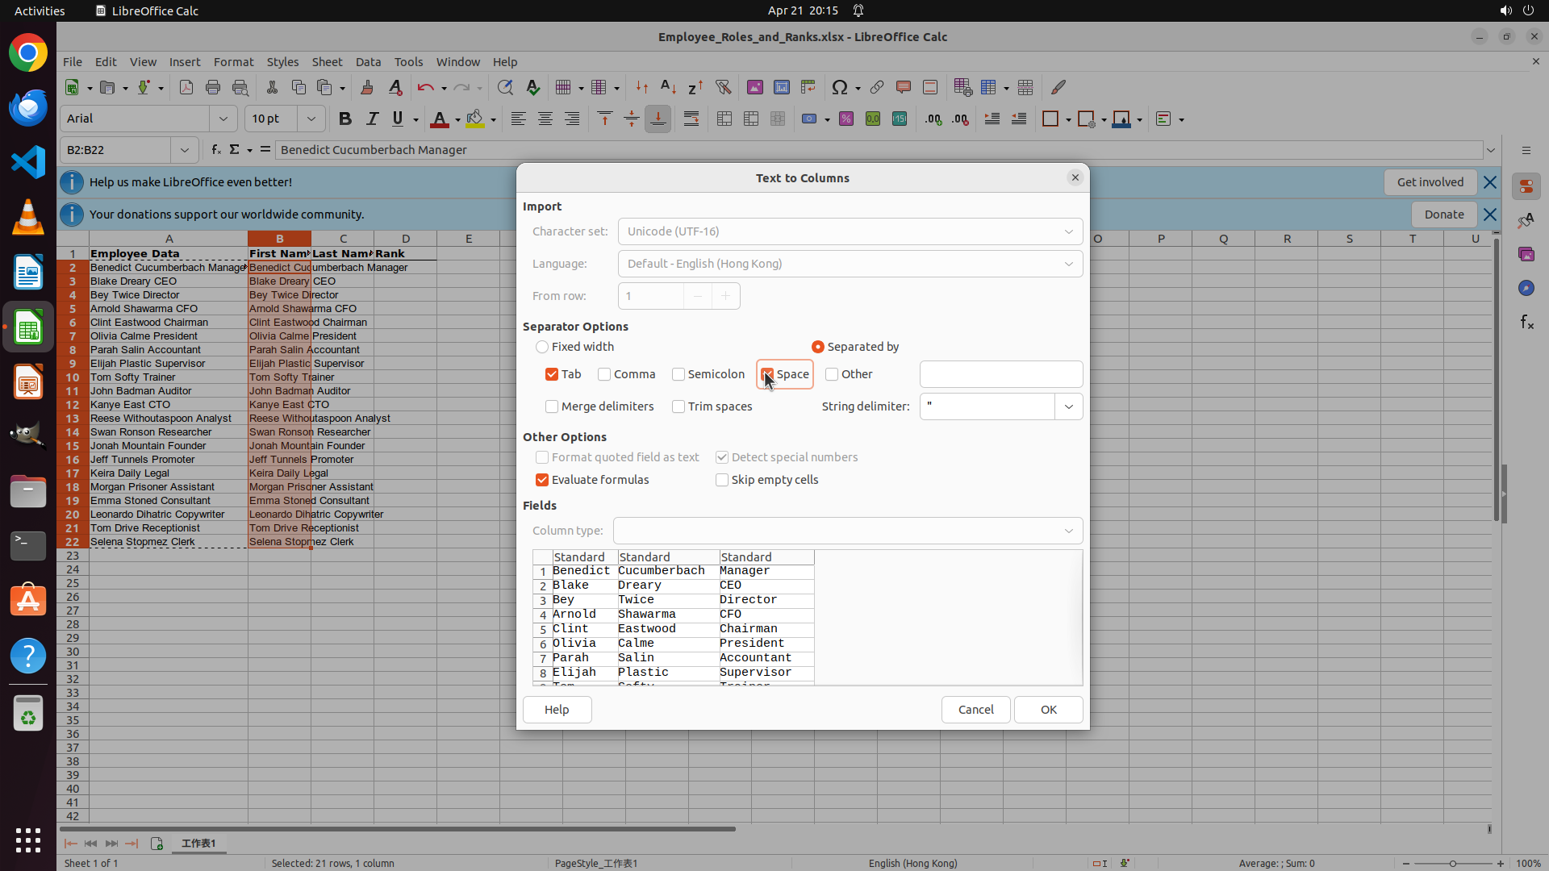Click the Insert Special Character icon
The width and height of the screenshot is (1549, 871).
coord(839,87)
